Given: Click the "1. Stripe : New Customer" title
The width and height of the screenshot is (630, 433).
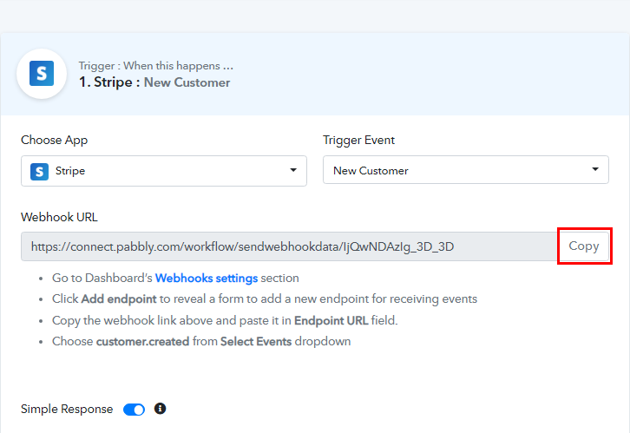Looking at the screenshot, I should (154, 82).
